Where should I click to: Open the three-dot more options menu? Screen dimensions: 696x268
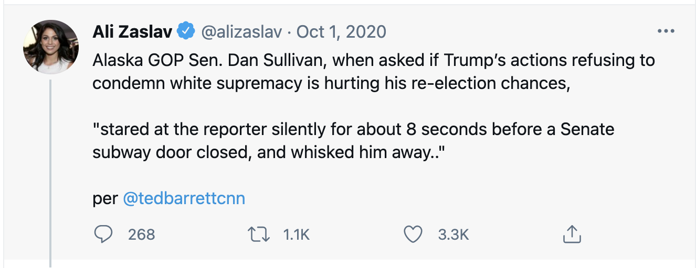666,31
